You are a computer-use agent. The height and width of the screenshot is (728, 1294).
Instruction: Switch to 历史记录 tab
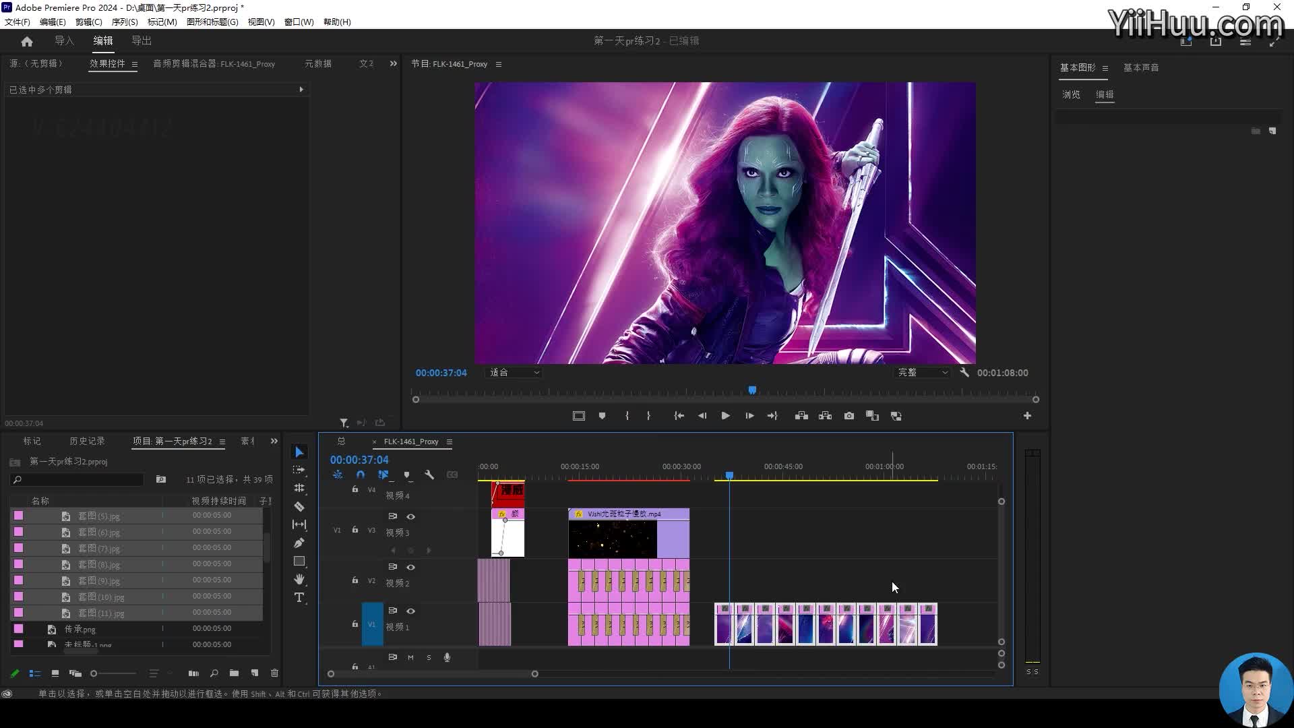(x=87, y=441)
